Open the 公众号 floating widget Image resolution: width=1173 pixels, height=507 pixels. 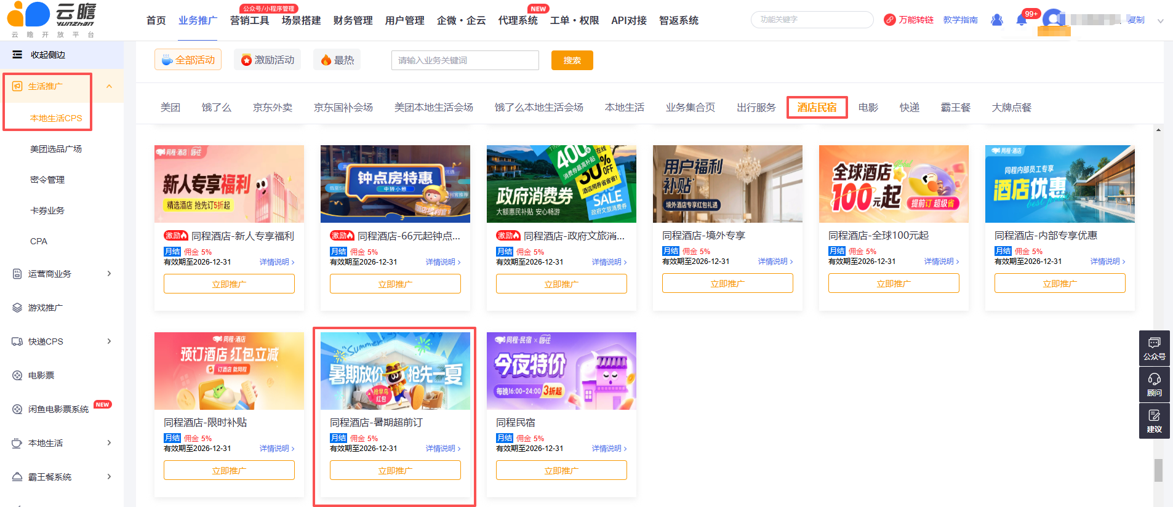[x=1155, y=348]
